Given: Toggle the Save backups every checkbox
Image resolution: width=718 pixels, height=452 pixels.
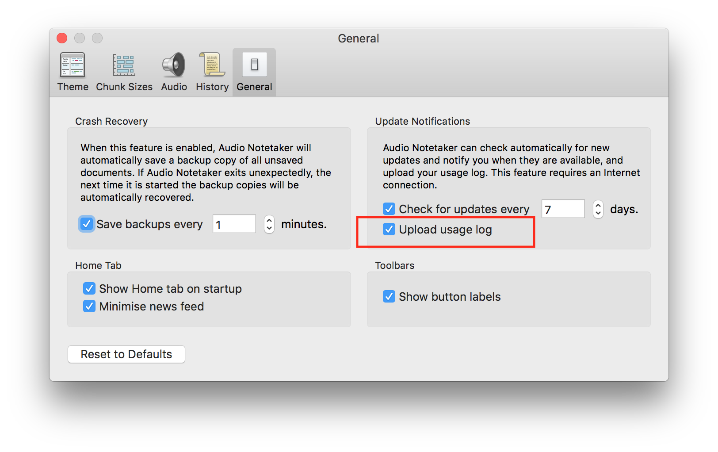Looking at the screenshot, I should coord(87,224).
